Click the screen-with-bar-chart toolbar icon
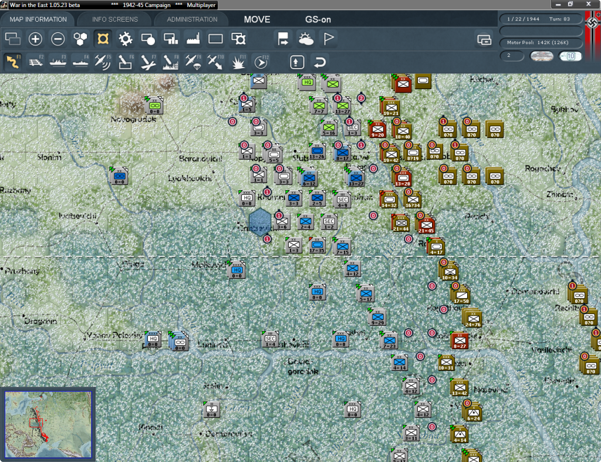Screen dimensions: 601x462 (171, 39)
